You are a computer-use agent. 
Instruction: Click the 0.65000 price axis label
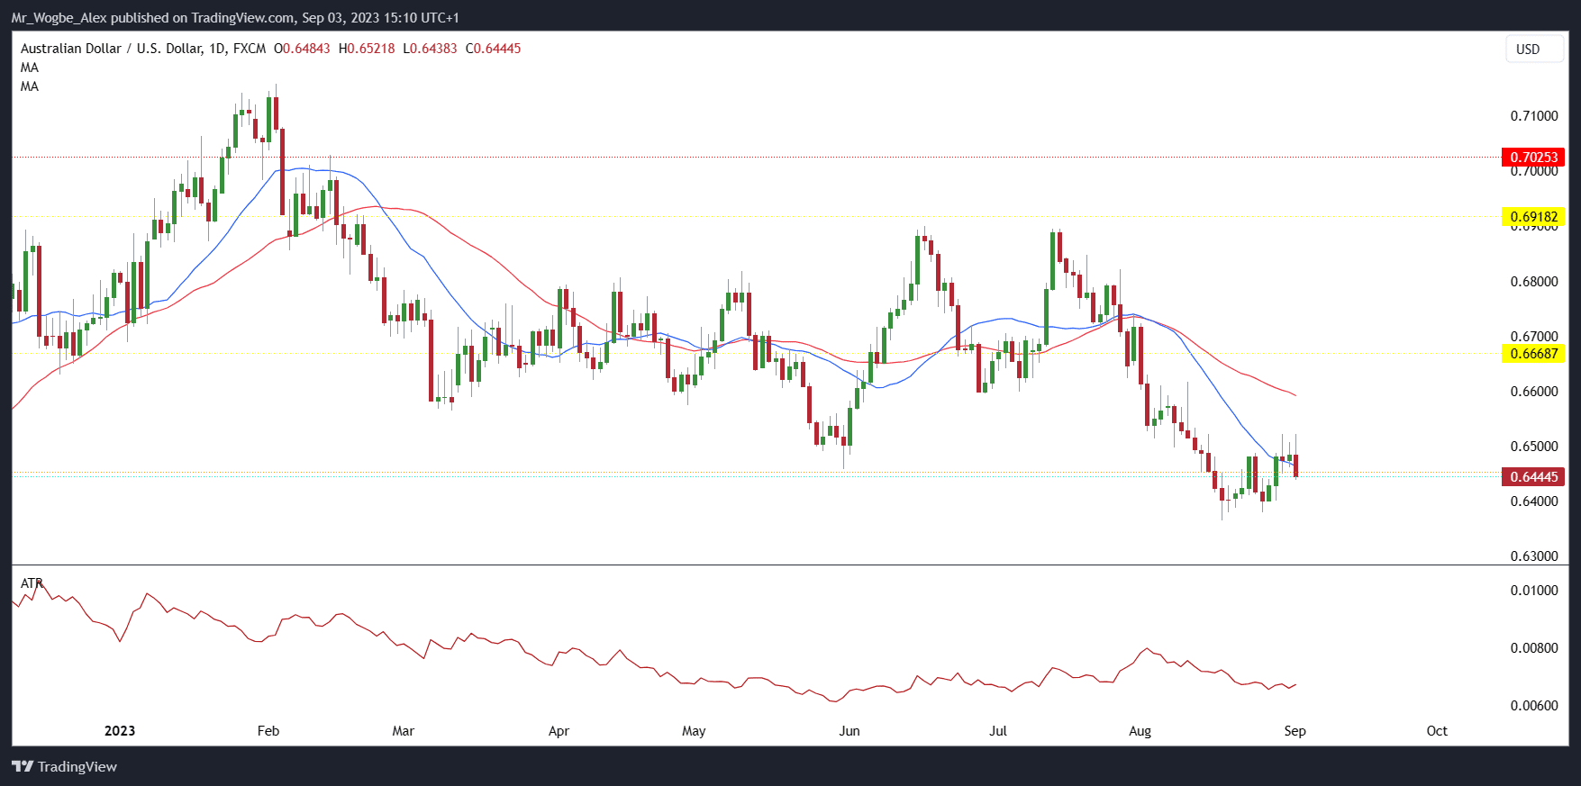coord(1534,447)
